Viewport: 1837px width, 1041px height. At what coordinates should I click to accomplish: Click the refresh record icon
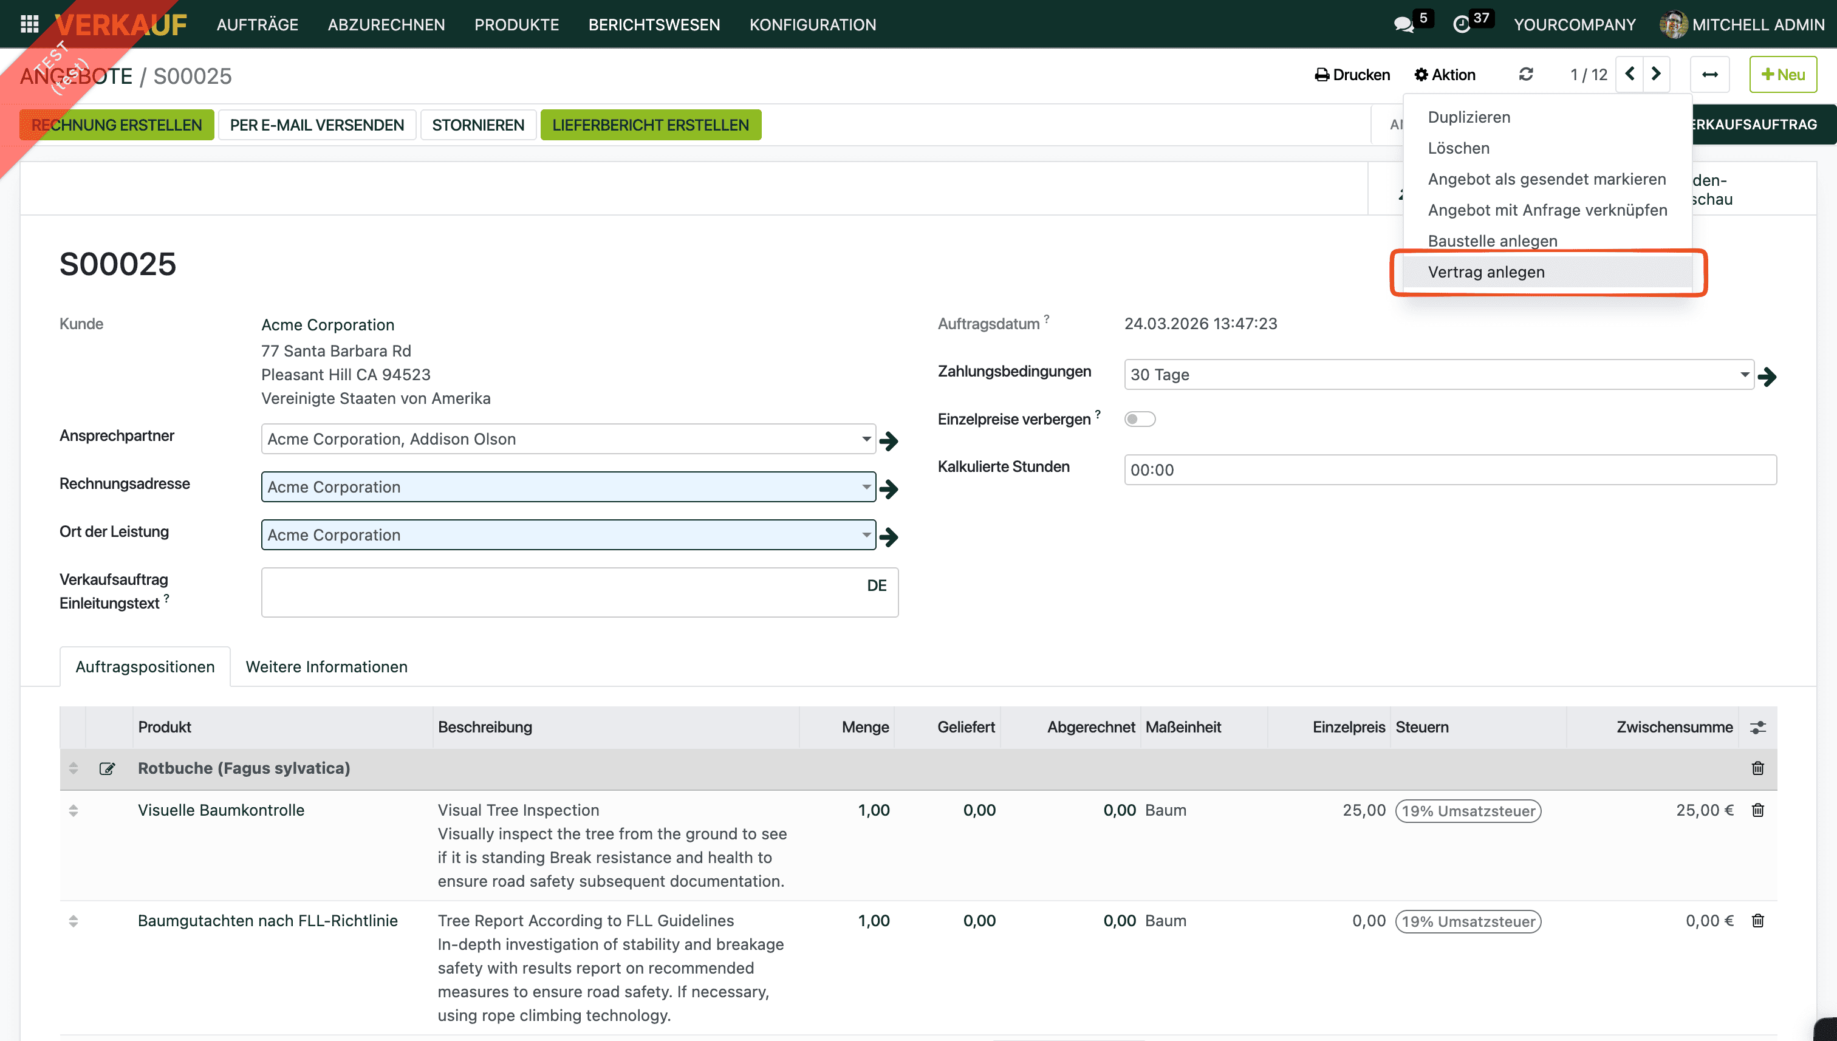[1525, 74]
